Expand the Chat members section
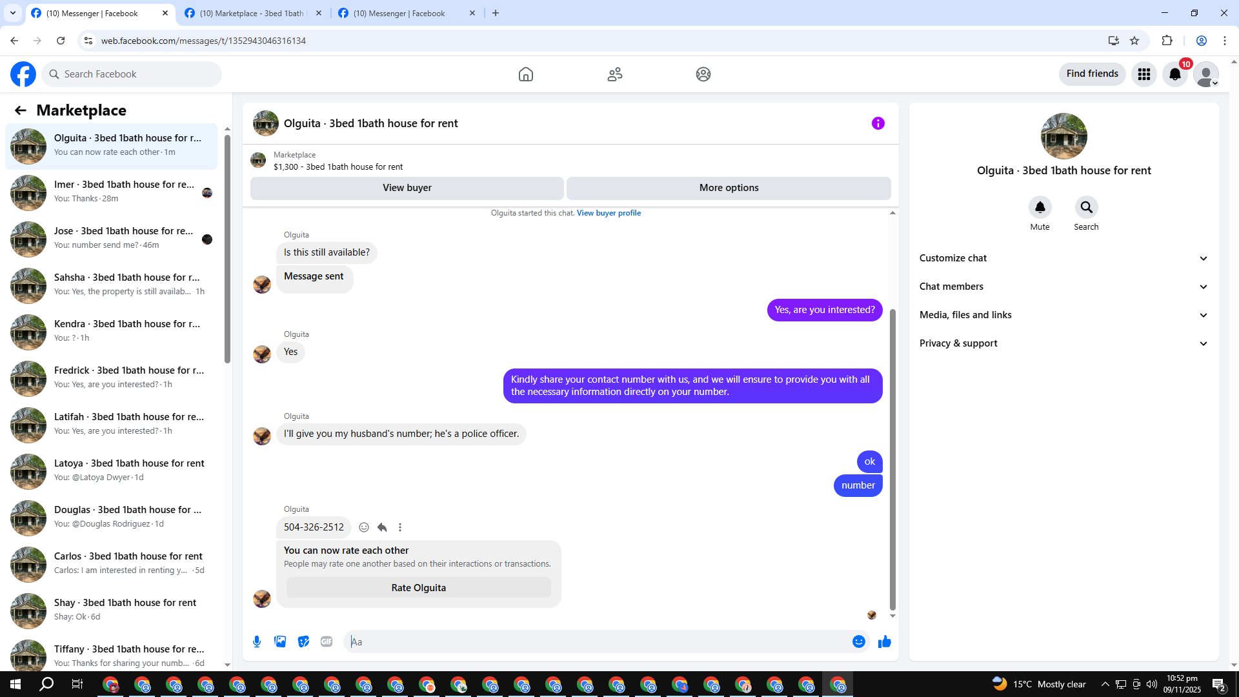1239x697 pixels. [1063, 287]
